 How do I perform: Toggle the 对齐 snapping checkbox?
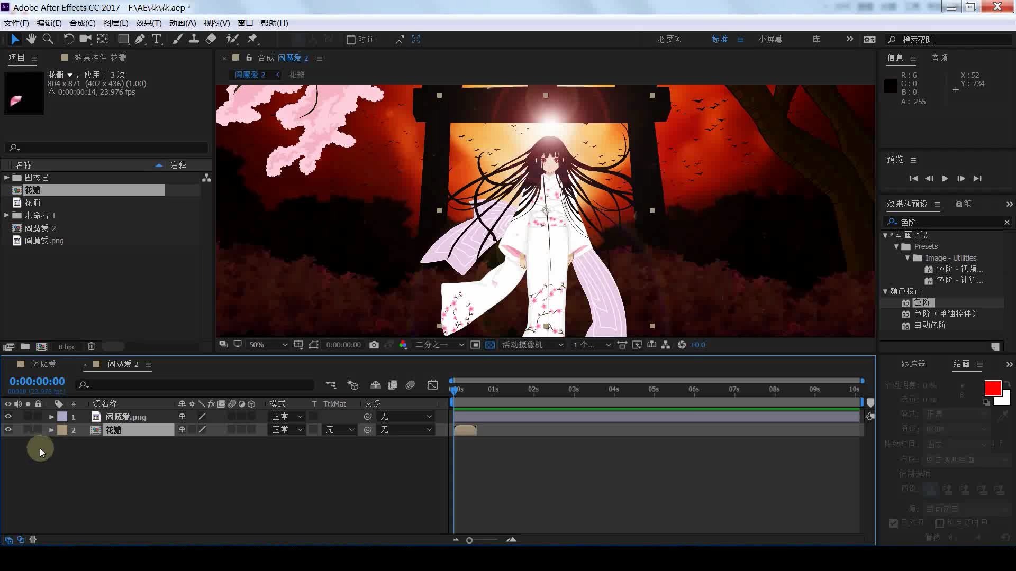350,40
